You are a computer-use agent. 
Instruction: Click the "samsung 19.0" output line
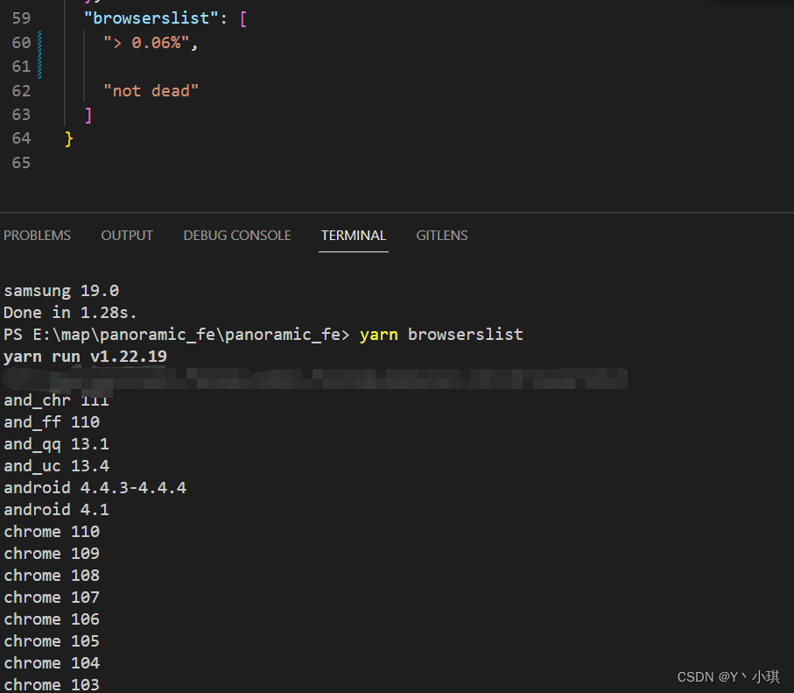click(60, 290)
